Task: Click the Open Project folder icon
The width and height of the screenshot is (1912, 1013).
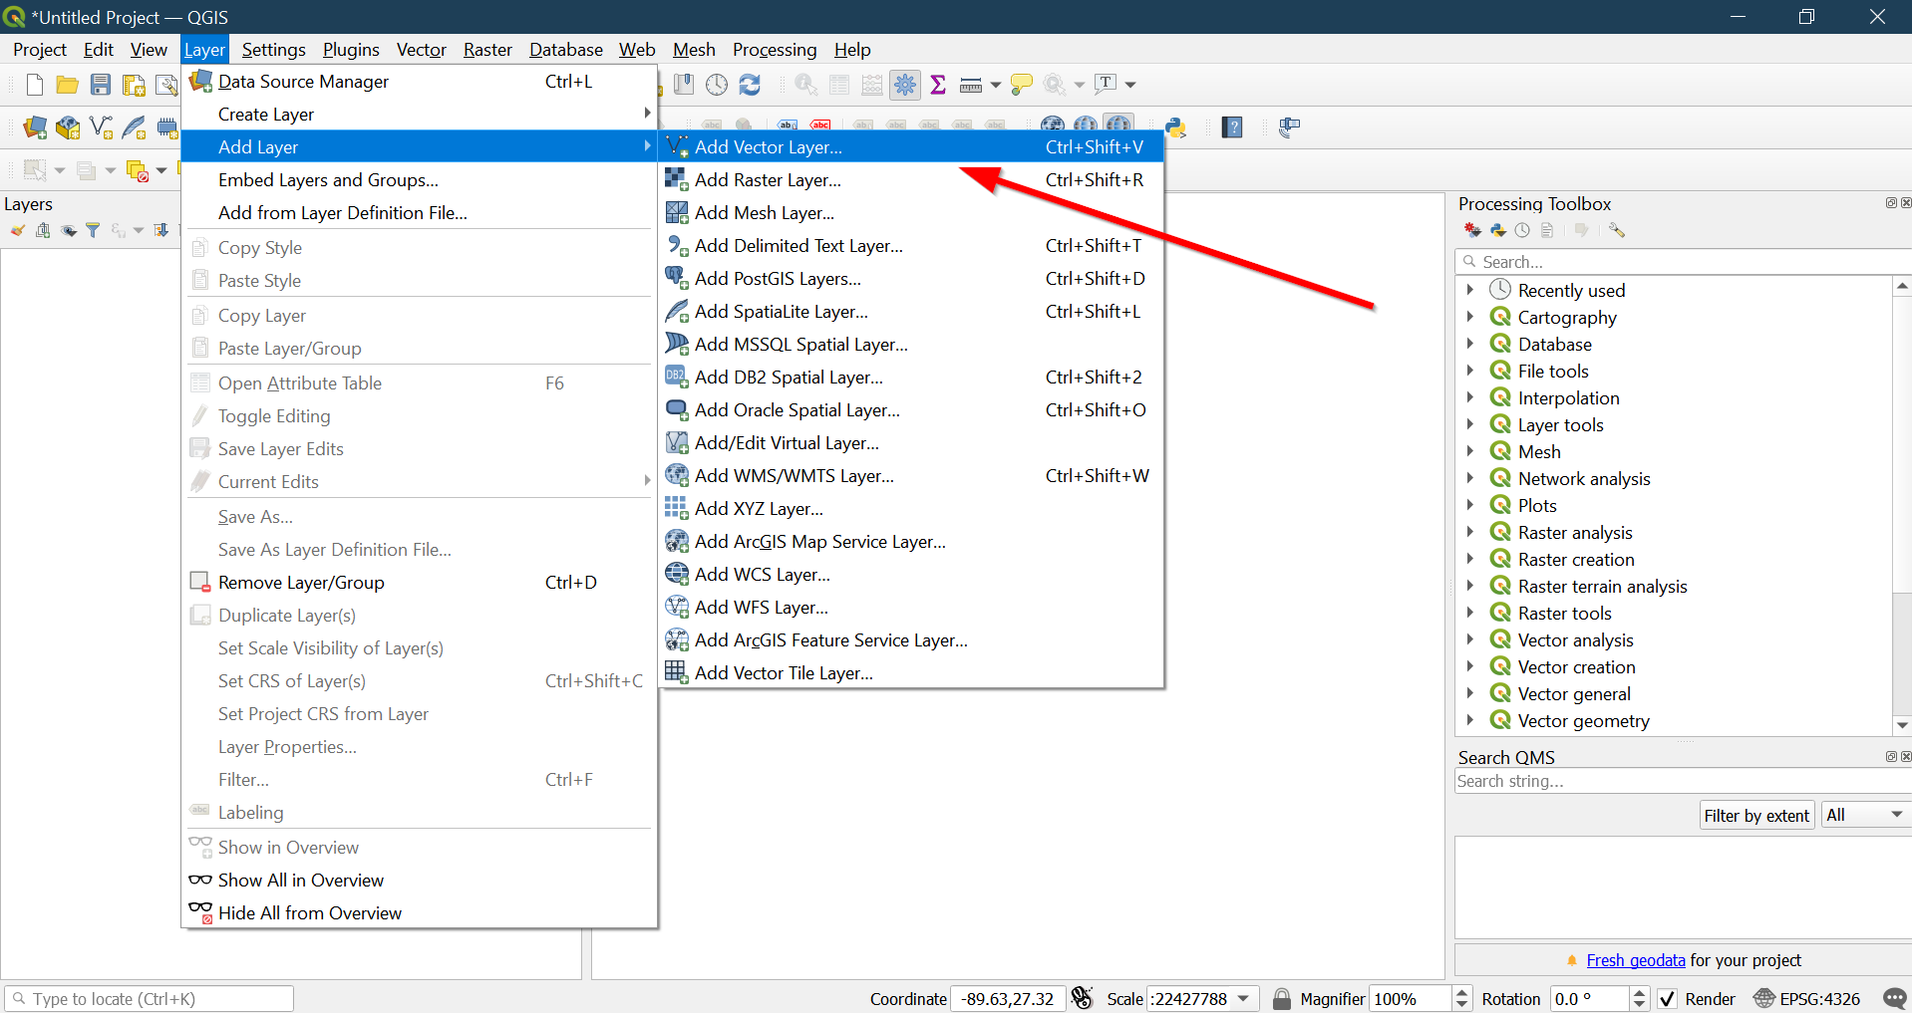Action: [x=67, y=85]
